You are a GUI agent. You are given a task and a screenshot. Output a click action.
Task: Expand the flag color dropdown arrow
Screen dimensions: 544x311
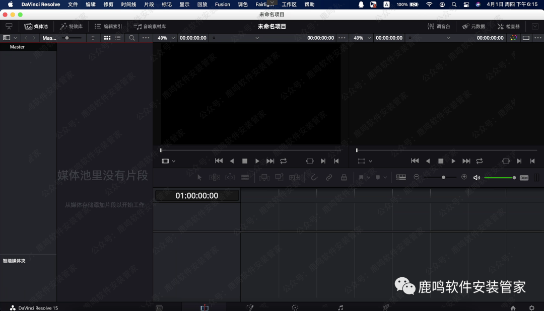pos(369,178)
